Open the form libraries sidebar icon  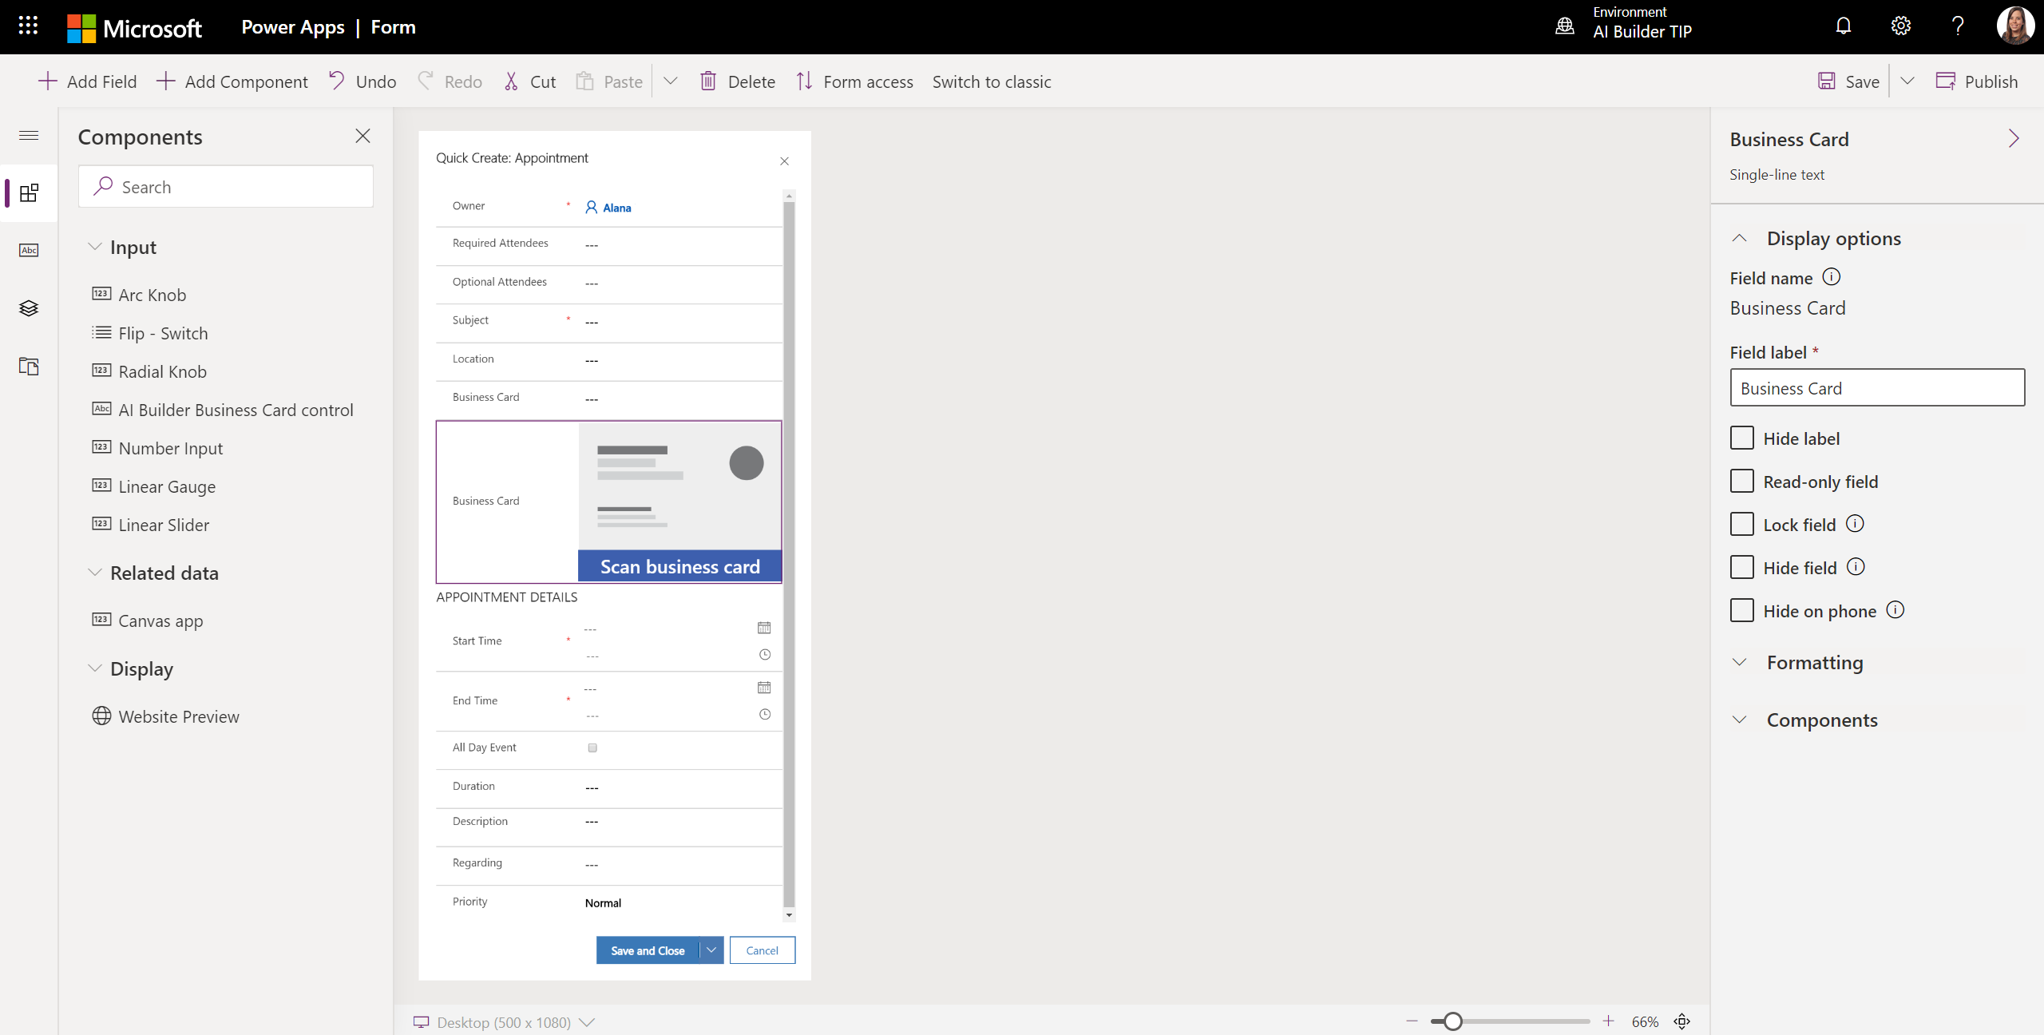[x=29, y=366]
